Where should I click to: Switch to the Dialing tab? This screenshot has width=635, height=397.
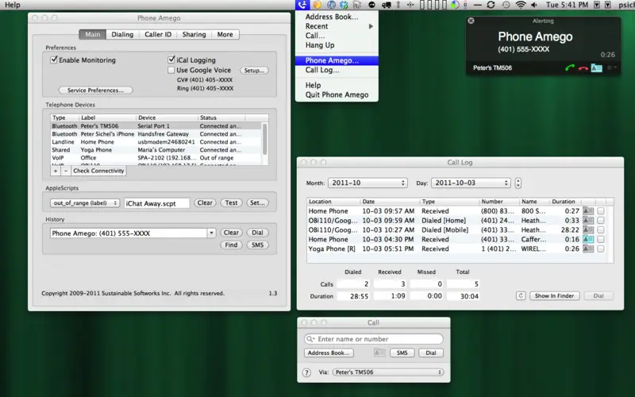[x=122, y=34]
